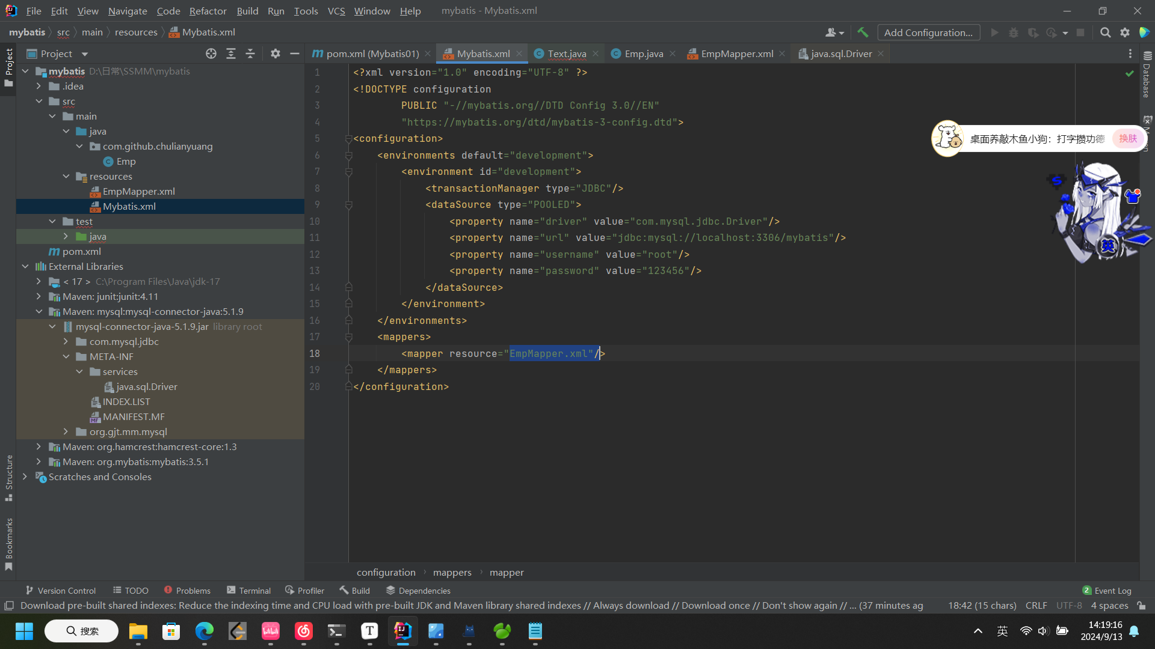Open the Refactor menu
The width and height of the screenshot is (1155, 649).
[x=208, y=11]
